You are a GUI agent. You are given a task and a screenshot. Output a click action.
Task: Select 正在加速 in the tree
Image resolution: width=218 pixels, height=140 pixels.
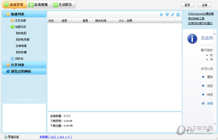click(20, 20)
